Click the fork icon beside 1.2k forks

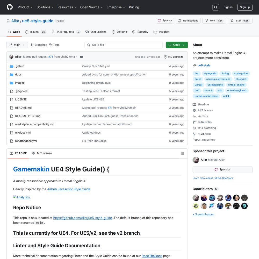pyautogui.click(x=194, y=134)
